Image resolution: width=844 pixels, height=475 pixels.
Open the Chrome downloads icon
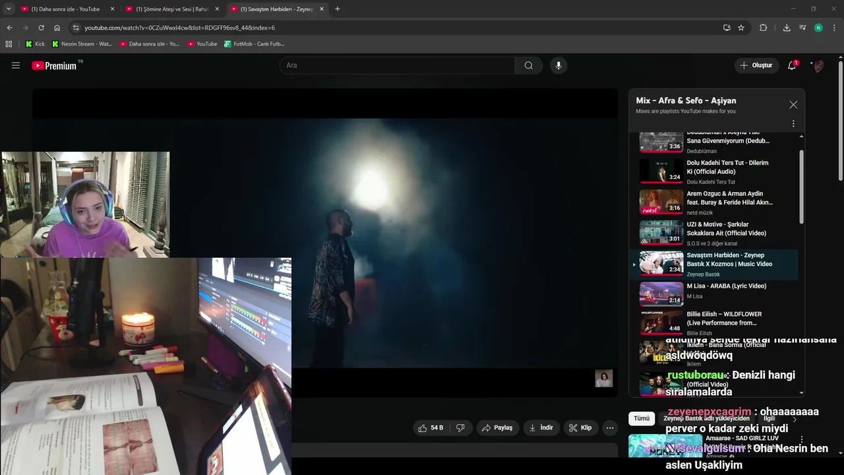pos(787,28)
